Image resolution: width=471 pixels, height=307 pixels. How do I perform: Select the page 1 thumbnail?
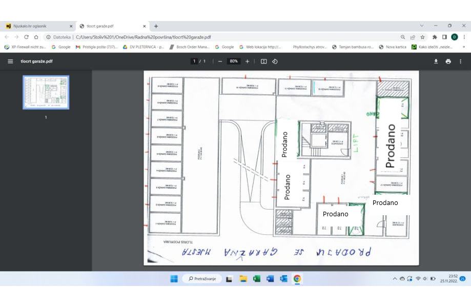tap(46, 92)
